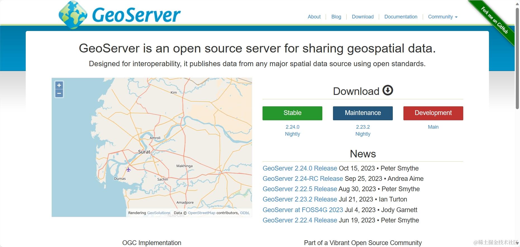Viewport: 520px width, 247px height.
Task: Click the GeoServer wordmark text
Action: pyautogui.click(x=136, y=15)
